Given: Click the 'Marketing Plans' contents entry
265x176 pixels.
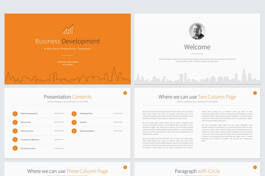Looking at the screenshot, I should tap(86, 114).
